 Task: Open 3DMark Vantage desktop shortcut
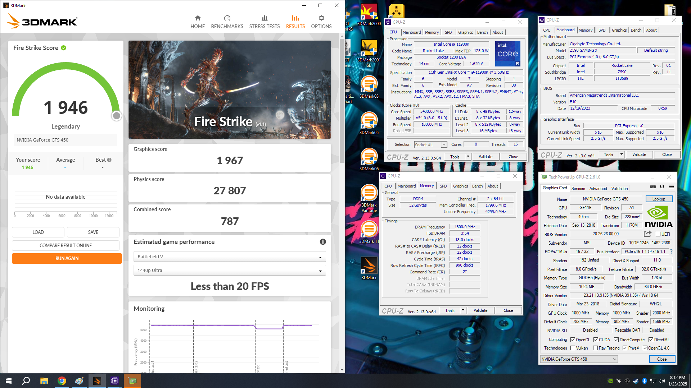(x=369, y=198)
